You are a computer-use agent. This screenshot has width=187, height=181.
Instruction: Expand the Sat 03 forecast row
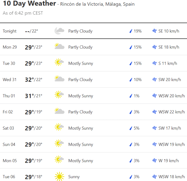pos(9,128)
